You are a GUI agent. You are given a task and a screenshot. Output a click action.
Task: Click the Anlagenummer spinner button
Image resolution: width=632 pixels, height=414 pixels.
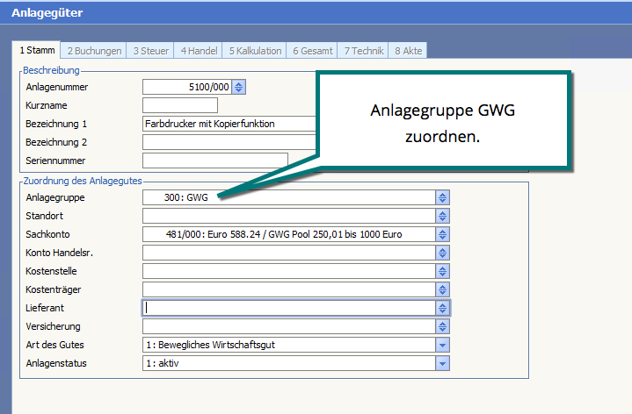tap(239, 87)
